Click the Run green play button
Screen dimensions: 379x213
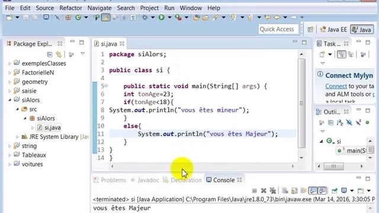162,17
